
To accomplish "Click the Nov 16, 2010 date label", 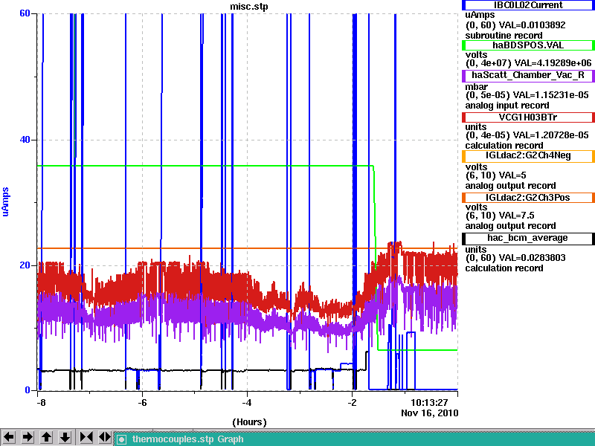I will pyautogui.click(x=430, y=413).
